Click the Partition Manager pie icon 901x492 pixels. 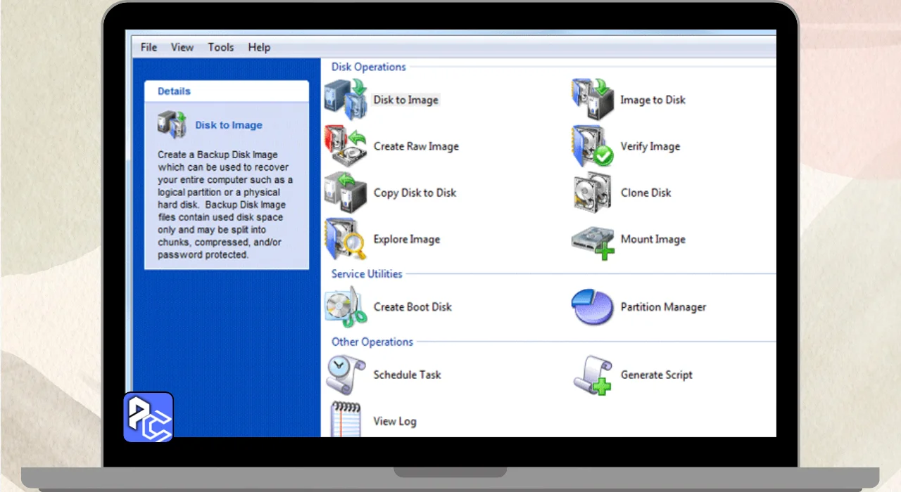[x=593, y=306]
